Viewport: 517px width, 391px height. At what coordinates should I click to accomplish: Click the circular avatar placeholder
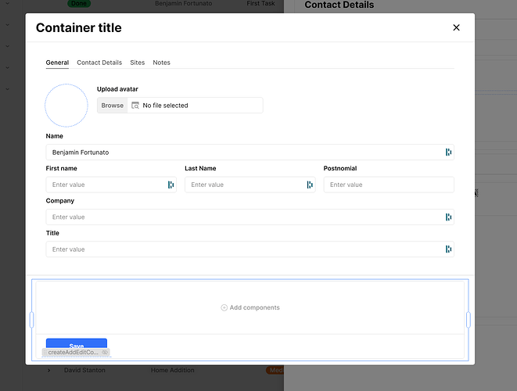coord(66,105)
